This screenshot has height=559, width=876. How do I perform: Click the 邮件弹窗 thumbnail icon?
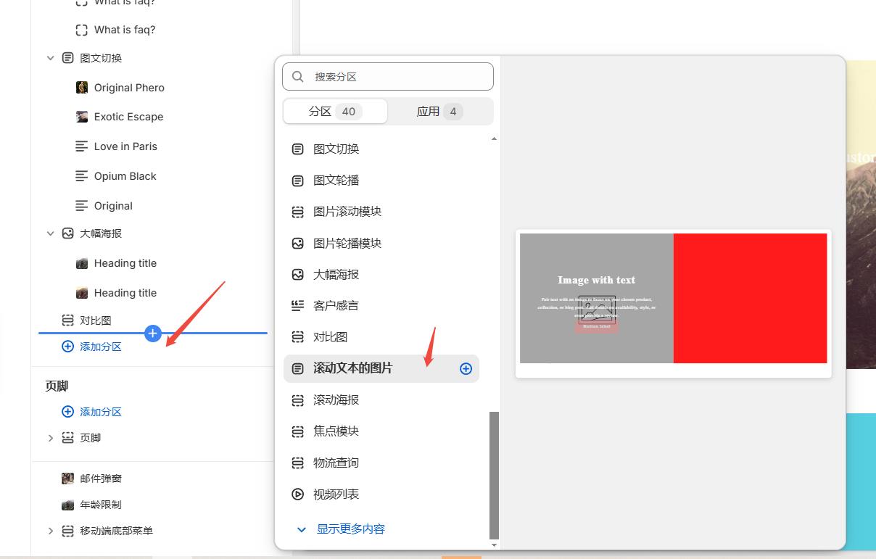(67, 479)
